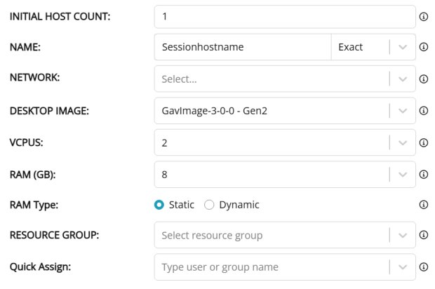435x289 pixels.
Task: Click info icon next to Resource Group
Action: [423, 235]
